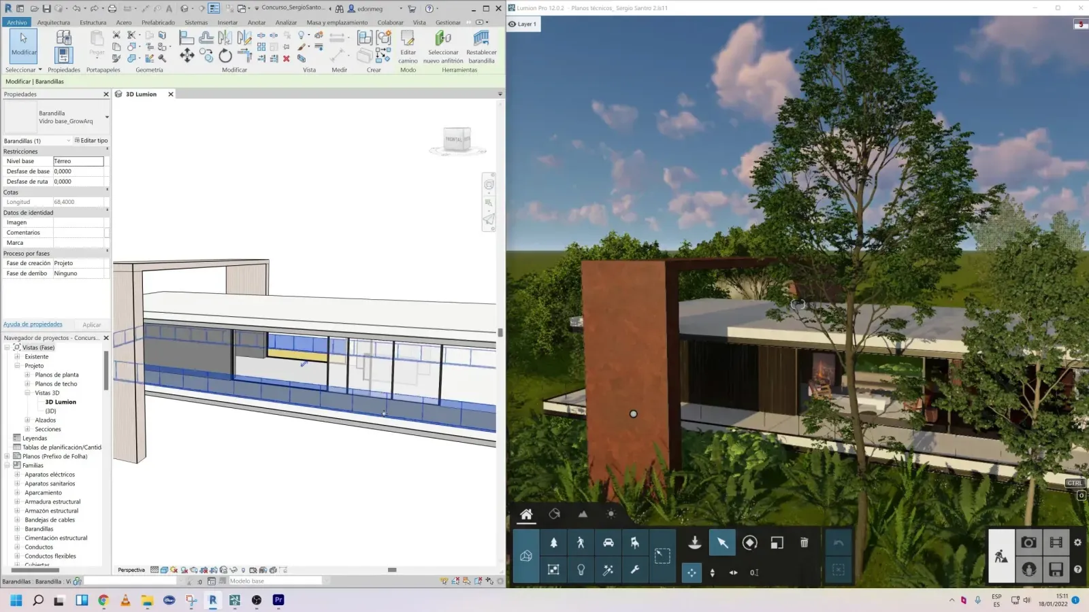The image size is (1089, 612).
Task: Open the Lumion lighting objects category
Action: point(581,571)
